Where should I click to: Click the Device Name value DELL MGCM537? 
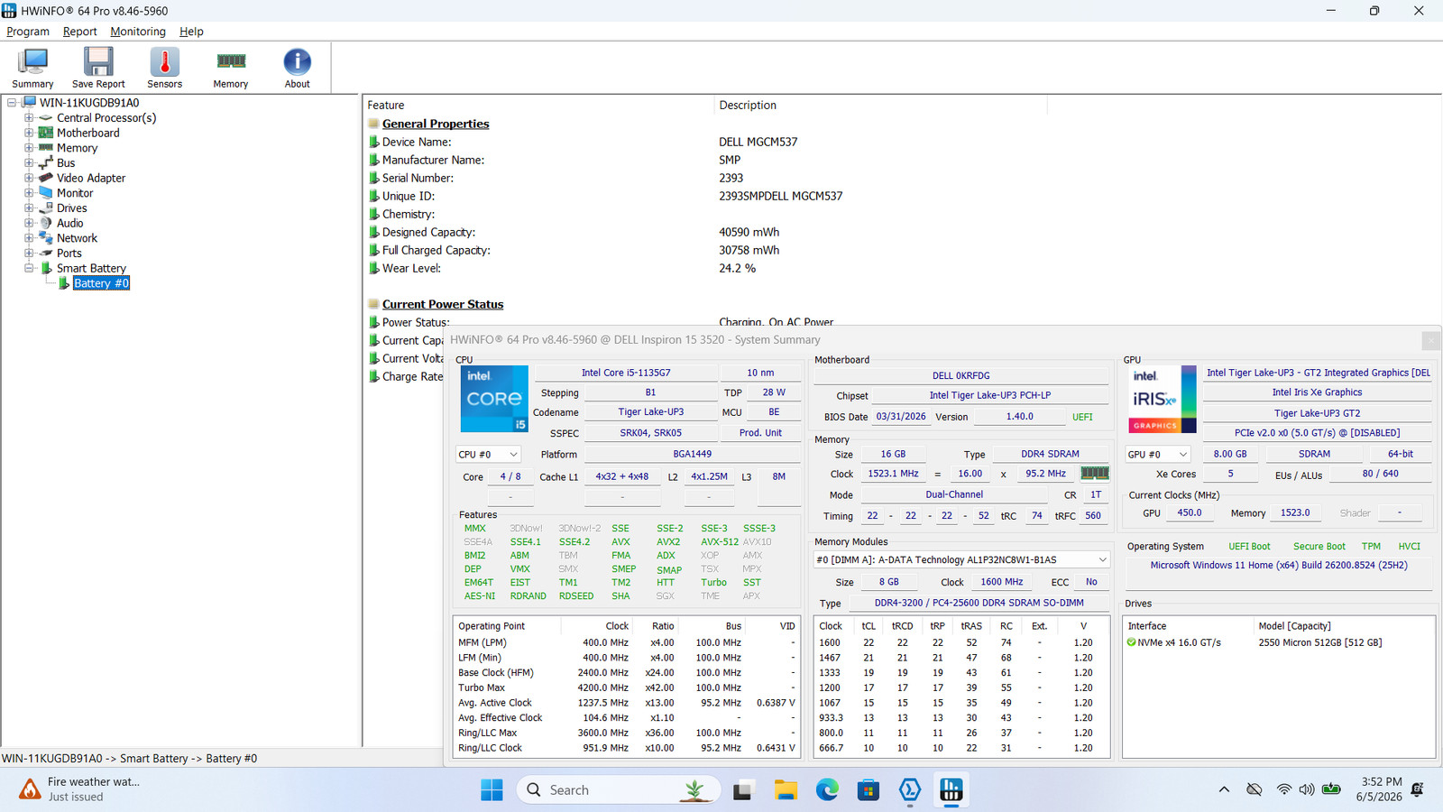(x=758, y=142)
